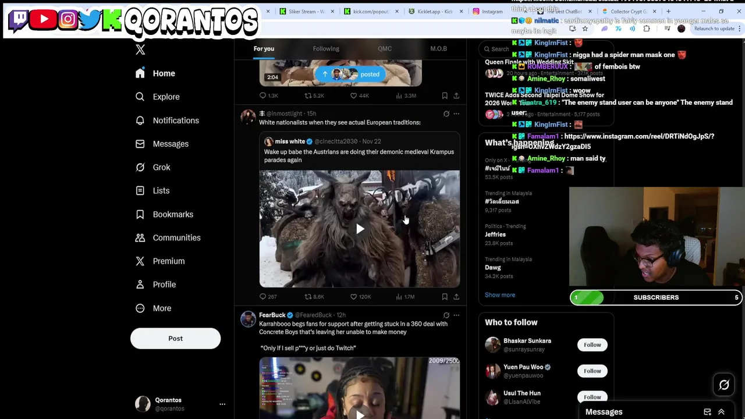
Task: Like the post with 44K likes
Action: [359, 95]
